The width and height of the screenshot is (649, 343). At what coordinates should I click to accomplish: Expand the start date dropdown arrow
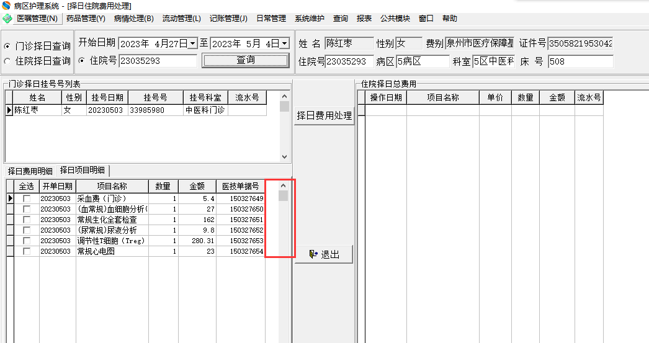pos(193,43)
